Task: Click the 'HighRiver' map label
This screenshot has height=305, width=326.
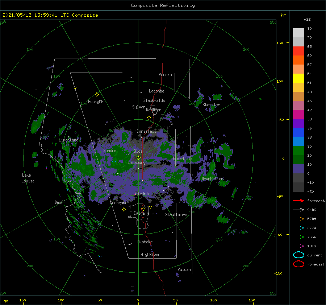Action: [150, 255]
